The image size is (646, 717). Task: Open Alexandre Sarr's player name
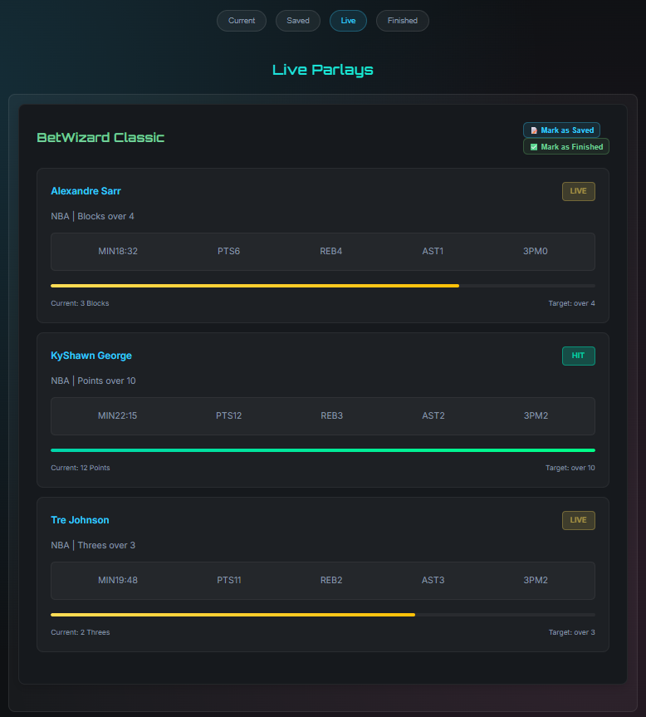[x=86, y=191]
